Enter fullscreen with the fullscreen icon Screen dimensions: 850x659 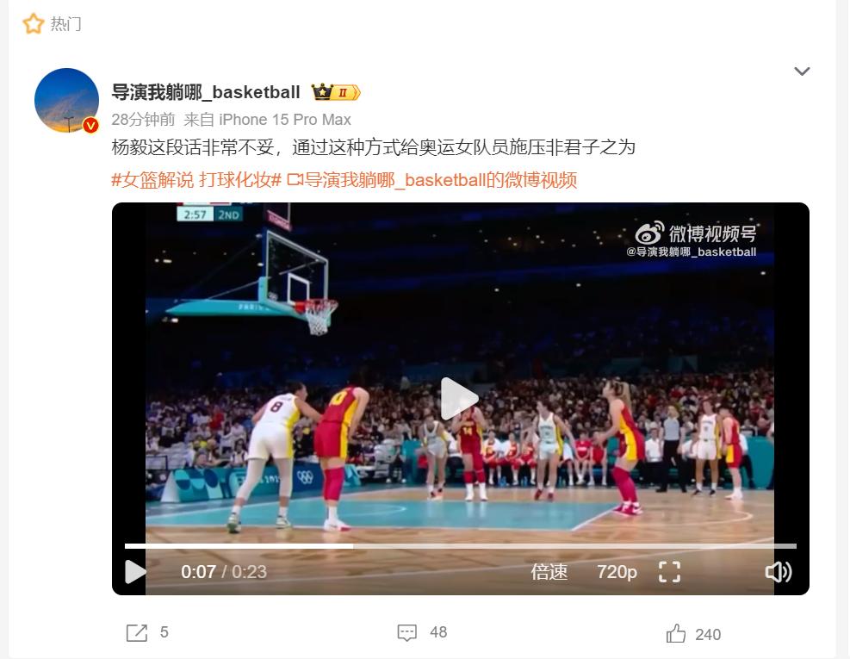coord(669,572)
